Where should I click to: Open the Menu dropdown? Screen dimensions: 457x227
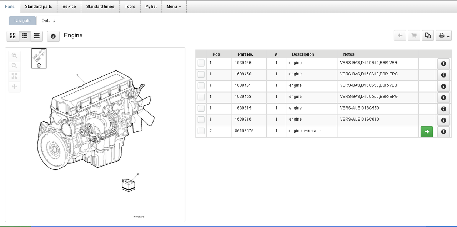pos(174,6)
